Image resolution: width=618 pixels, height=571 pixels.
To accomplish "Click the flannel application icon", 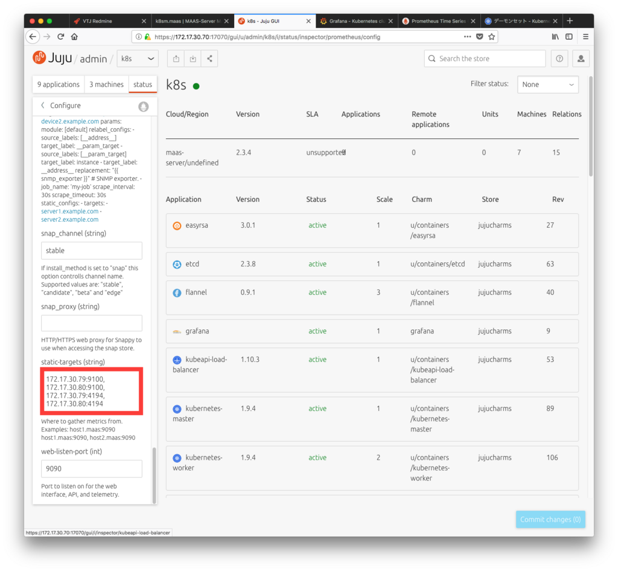I will pyautogui.click(x=177, y=293).
